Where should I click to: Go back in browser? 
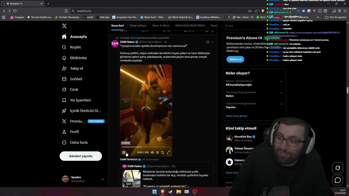[4, 11]
